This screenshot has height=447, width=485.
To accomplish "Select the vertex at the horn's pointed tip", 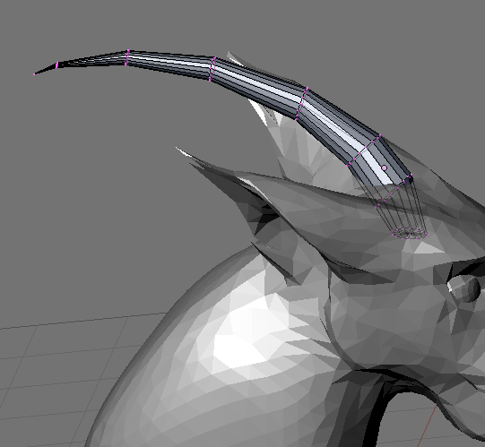I will coord(34,73).
